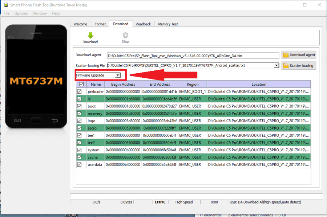Click the cache end address 0x000000009b80012f
Image resolution: width=327 pixels, height=217 pixels.
point(160,157)
